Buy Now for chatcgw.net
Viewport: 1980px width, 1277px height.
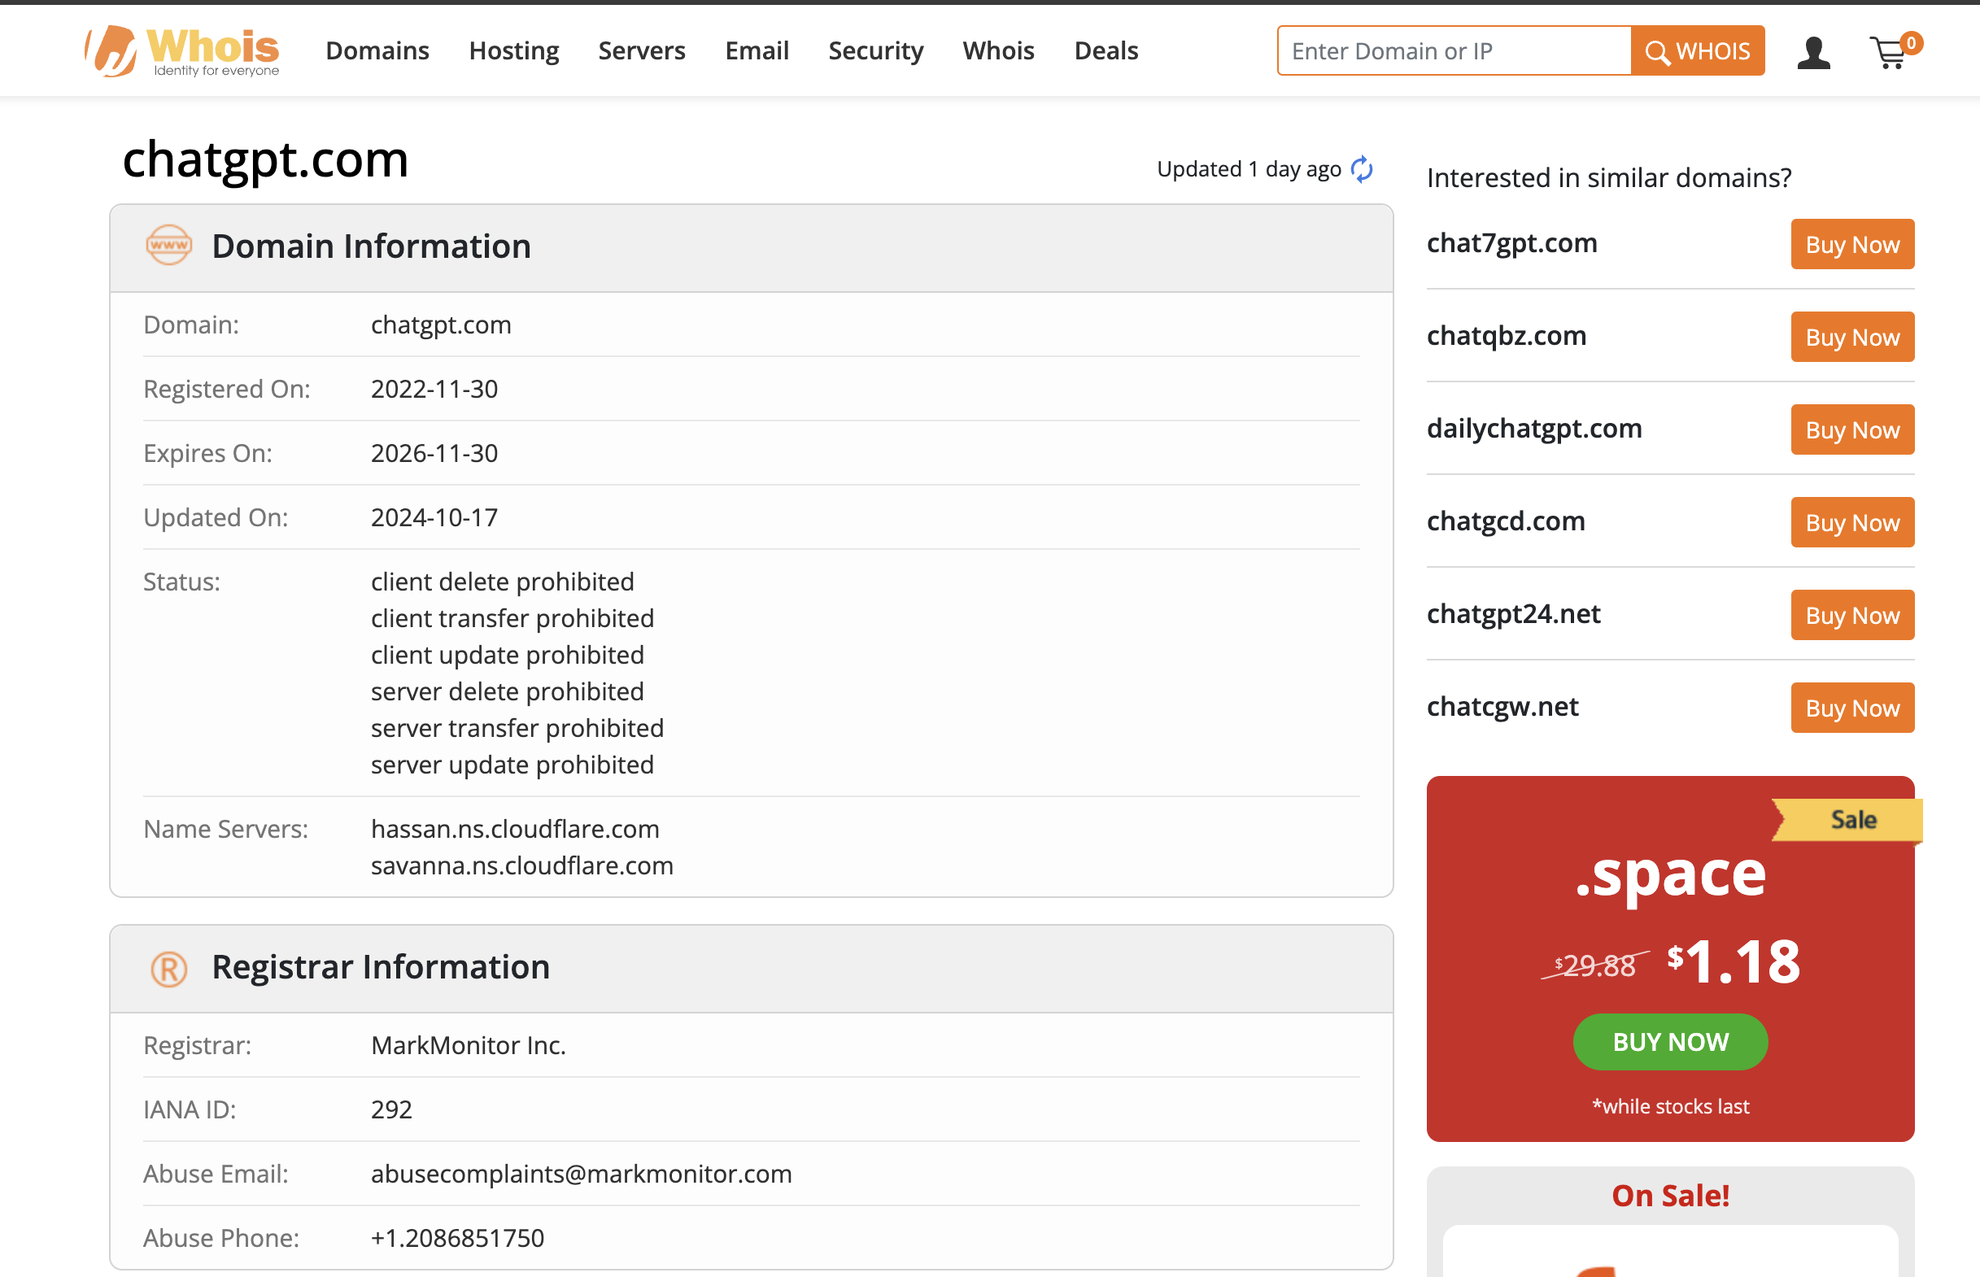coord(1852,708)
